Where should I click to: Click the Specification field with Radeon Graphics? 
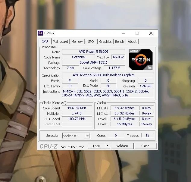click(108, 75)
